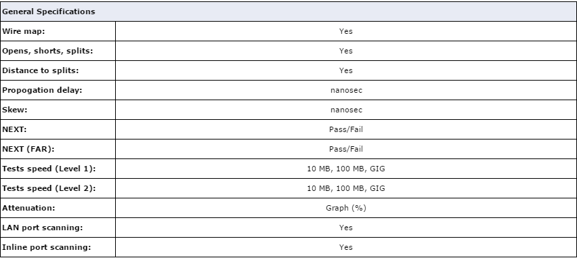Select LAN port scanning label

point(42,228)
